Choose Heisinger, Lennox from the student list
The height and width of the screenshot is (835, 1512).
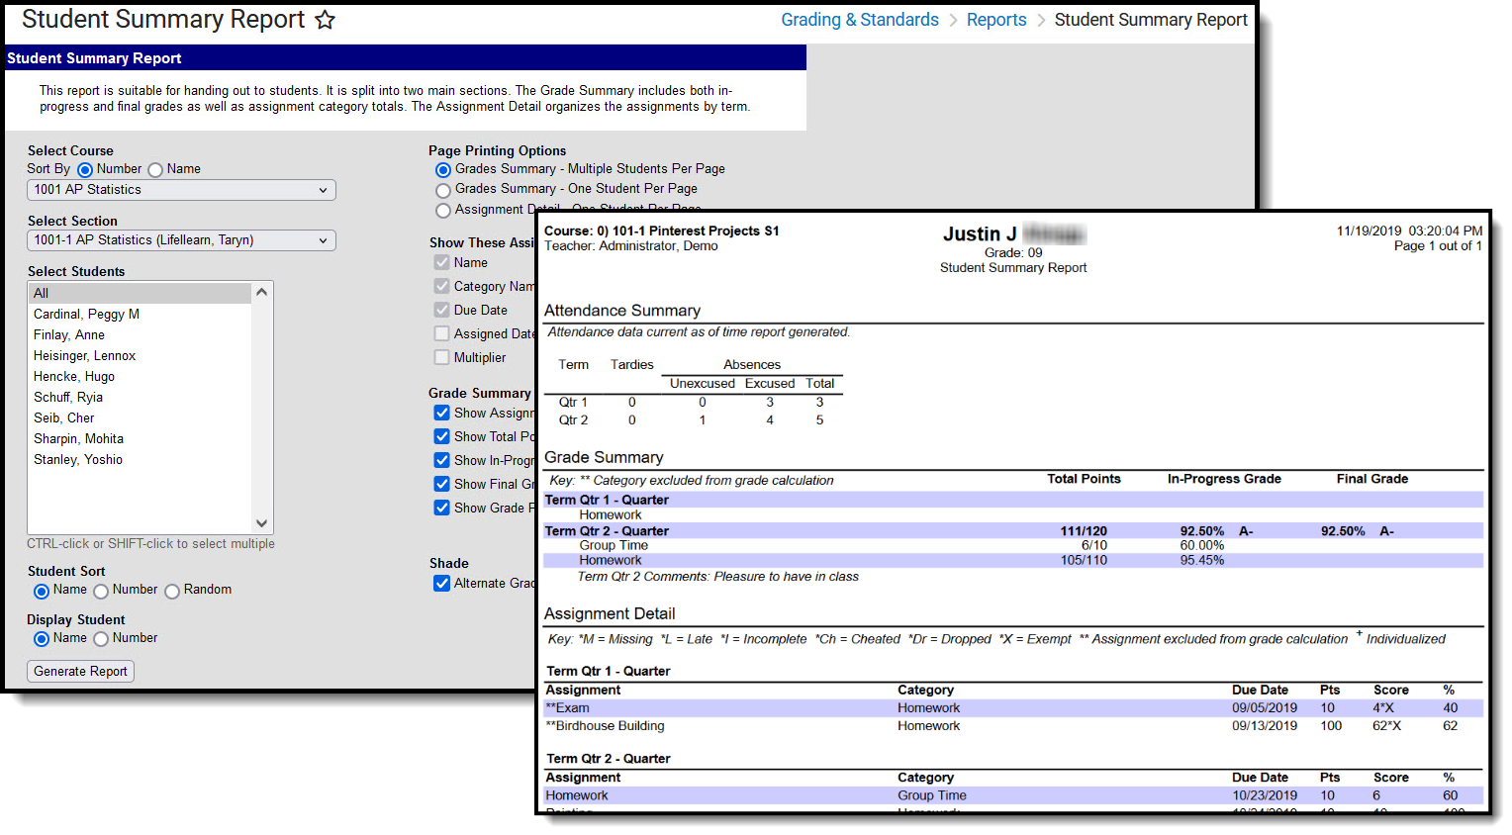pos(85,356)
